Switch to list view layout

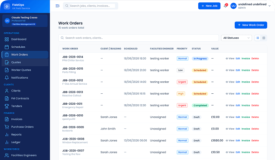tap(257, 38)
